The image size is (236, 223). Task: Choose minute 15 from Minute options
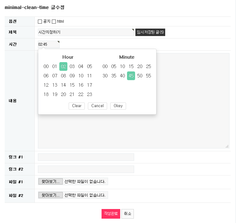pyautogui.click(x=131, y=66)
